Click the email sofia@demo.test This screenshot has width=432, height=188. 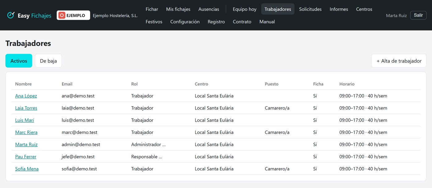pyautogui.click(x=79, y=169)
